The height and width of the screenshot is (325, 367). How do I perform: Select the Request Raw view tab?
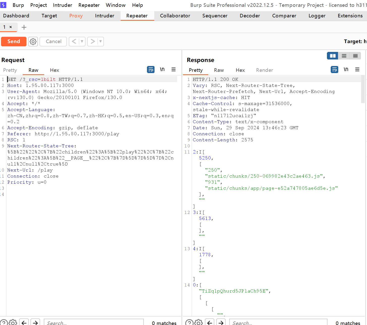pos(33,70)
